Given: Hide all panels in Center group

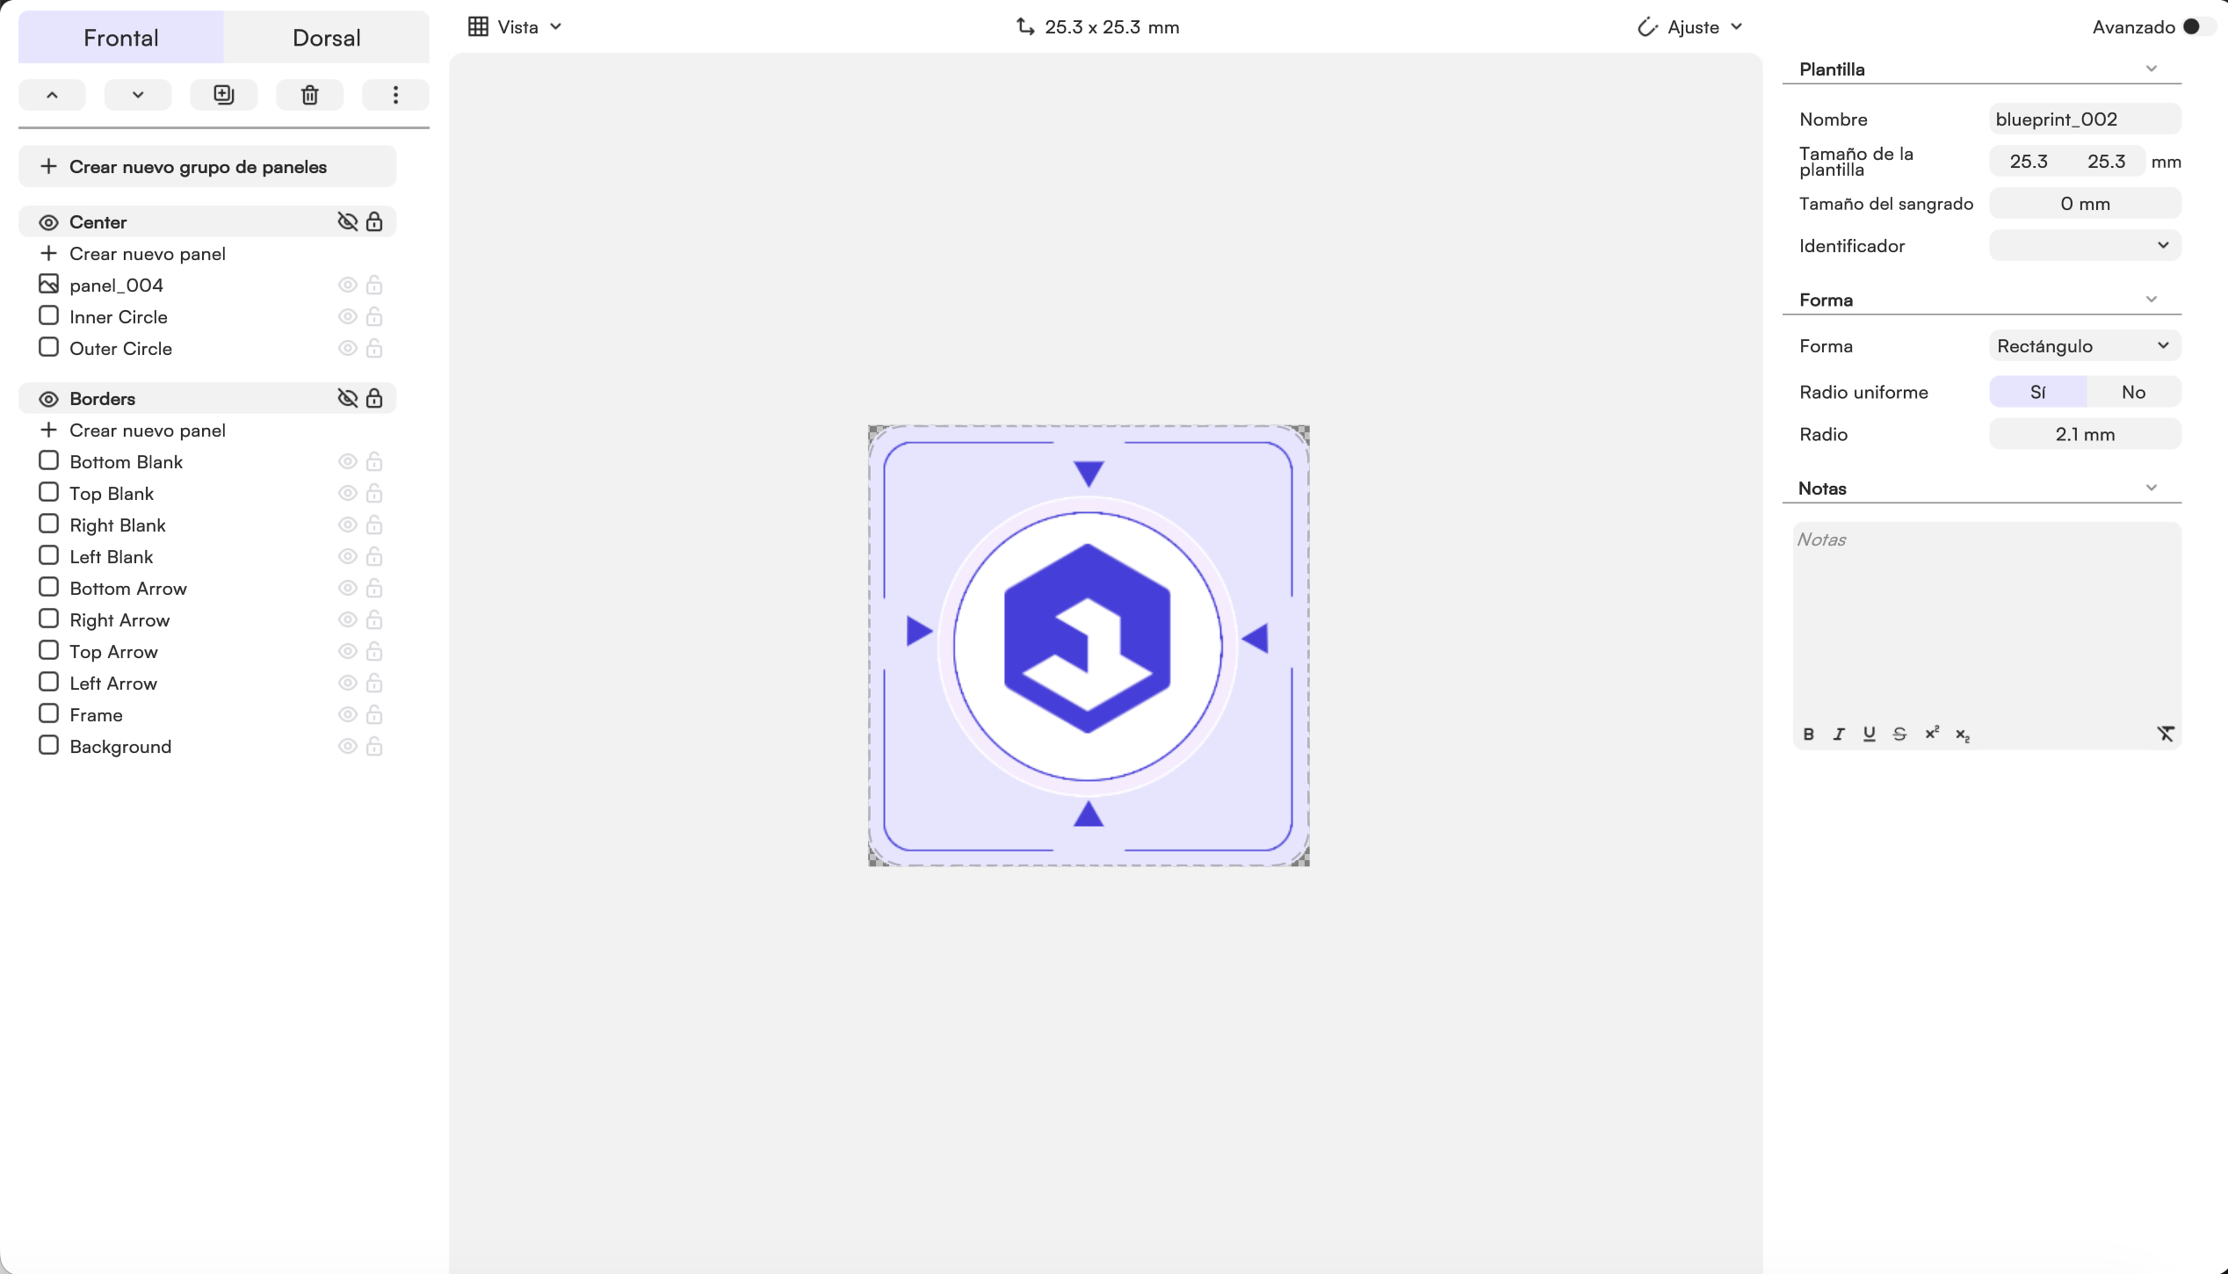Looking at the screenshot, I should click(x=348, y=221).
